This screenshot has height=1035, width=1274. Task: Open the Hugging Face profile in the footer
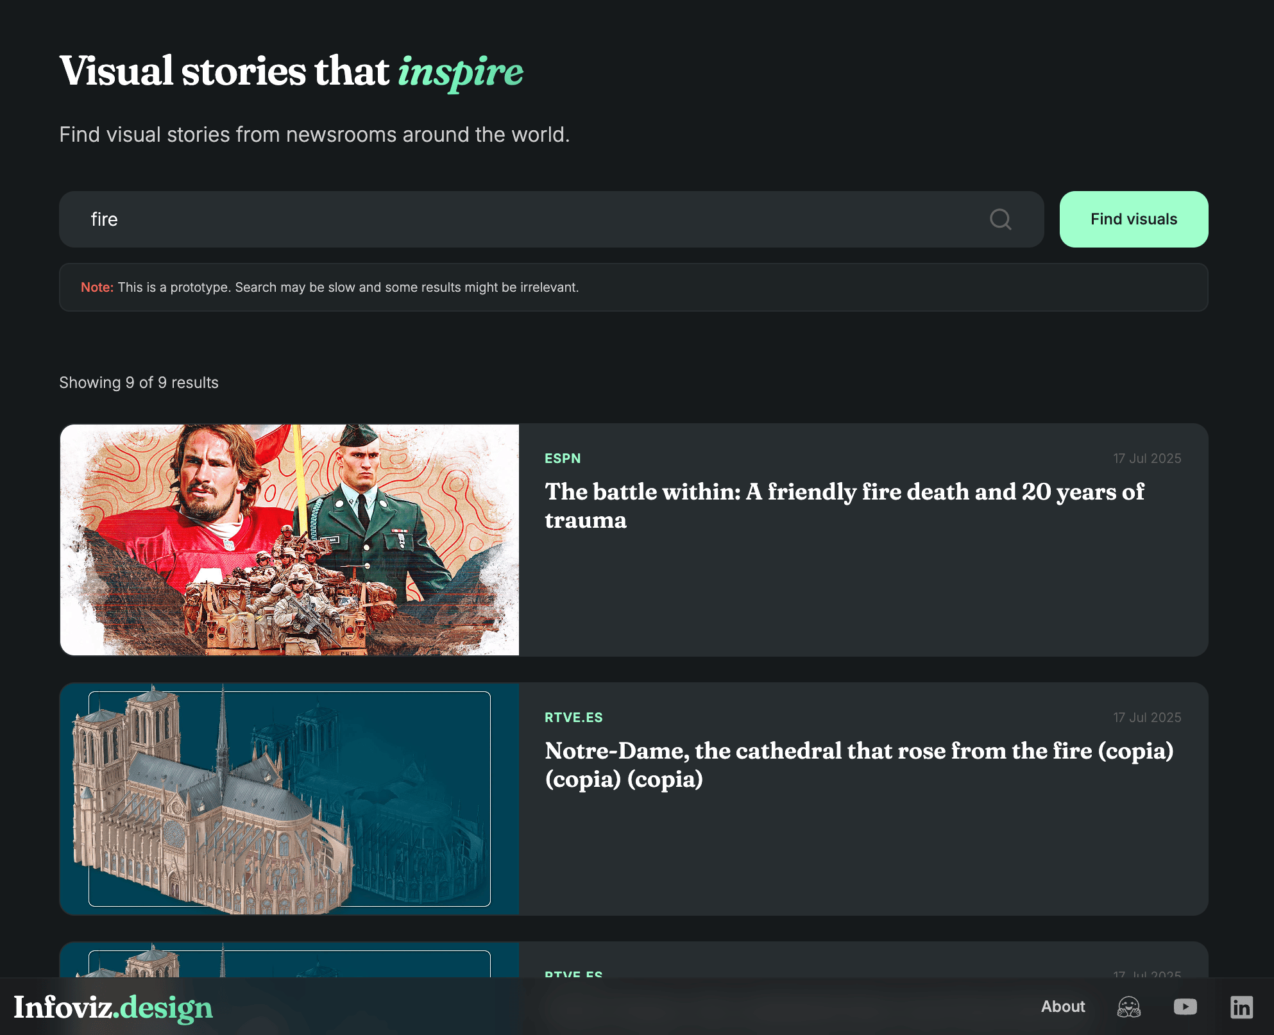click(x=1128, y=1007)
